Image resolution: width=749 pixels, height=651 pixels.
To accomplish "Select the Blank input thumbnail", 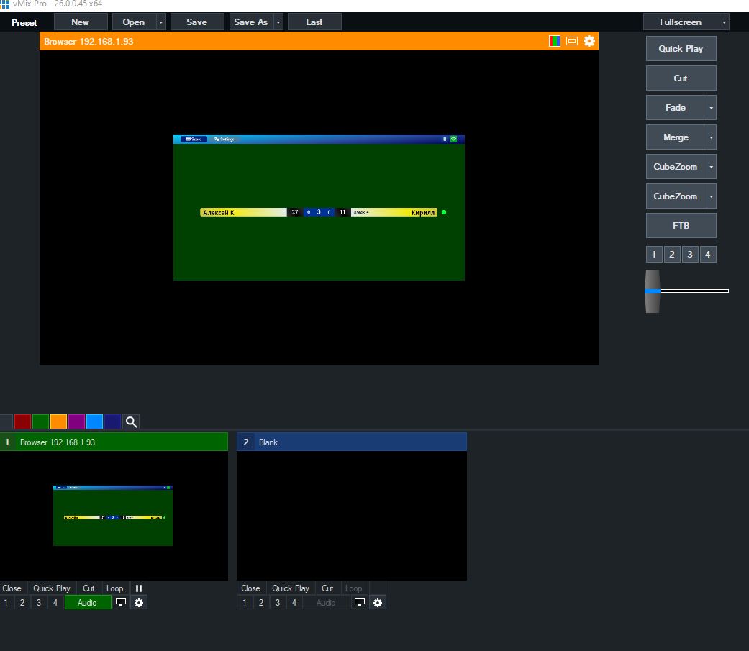I will click(x=351, y=516).
